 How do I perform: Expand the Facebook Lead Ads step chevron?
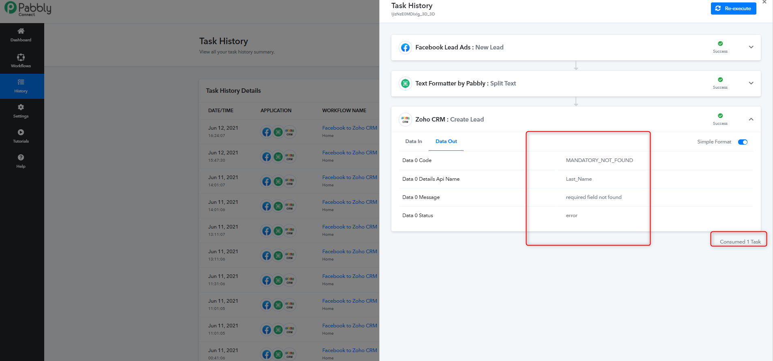pos(751,47)
